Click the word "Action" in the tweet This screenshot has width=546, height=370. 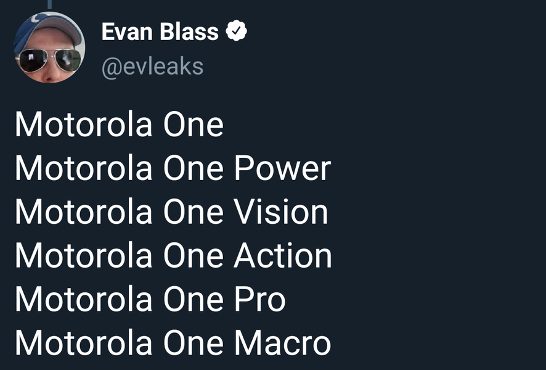click(283, 255)
